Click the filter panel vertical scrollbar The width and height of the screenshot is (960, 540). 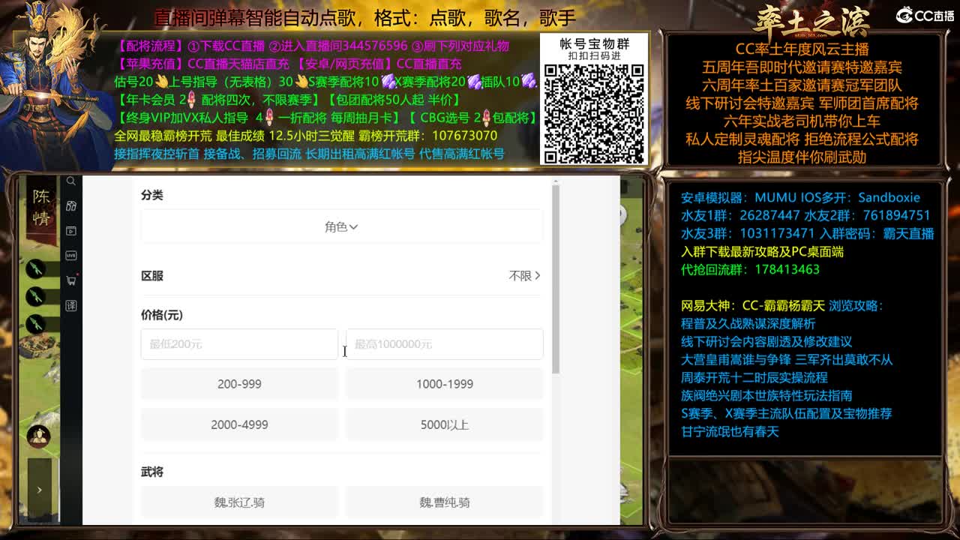556,279
